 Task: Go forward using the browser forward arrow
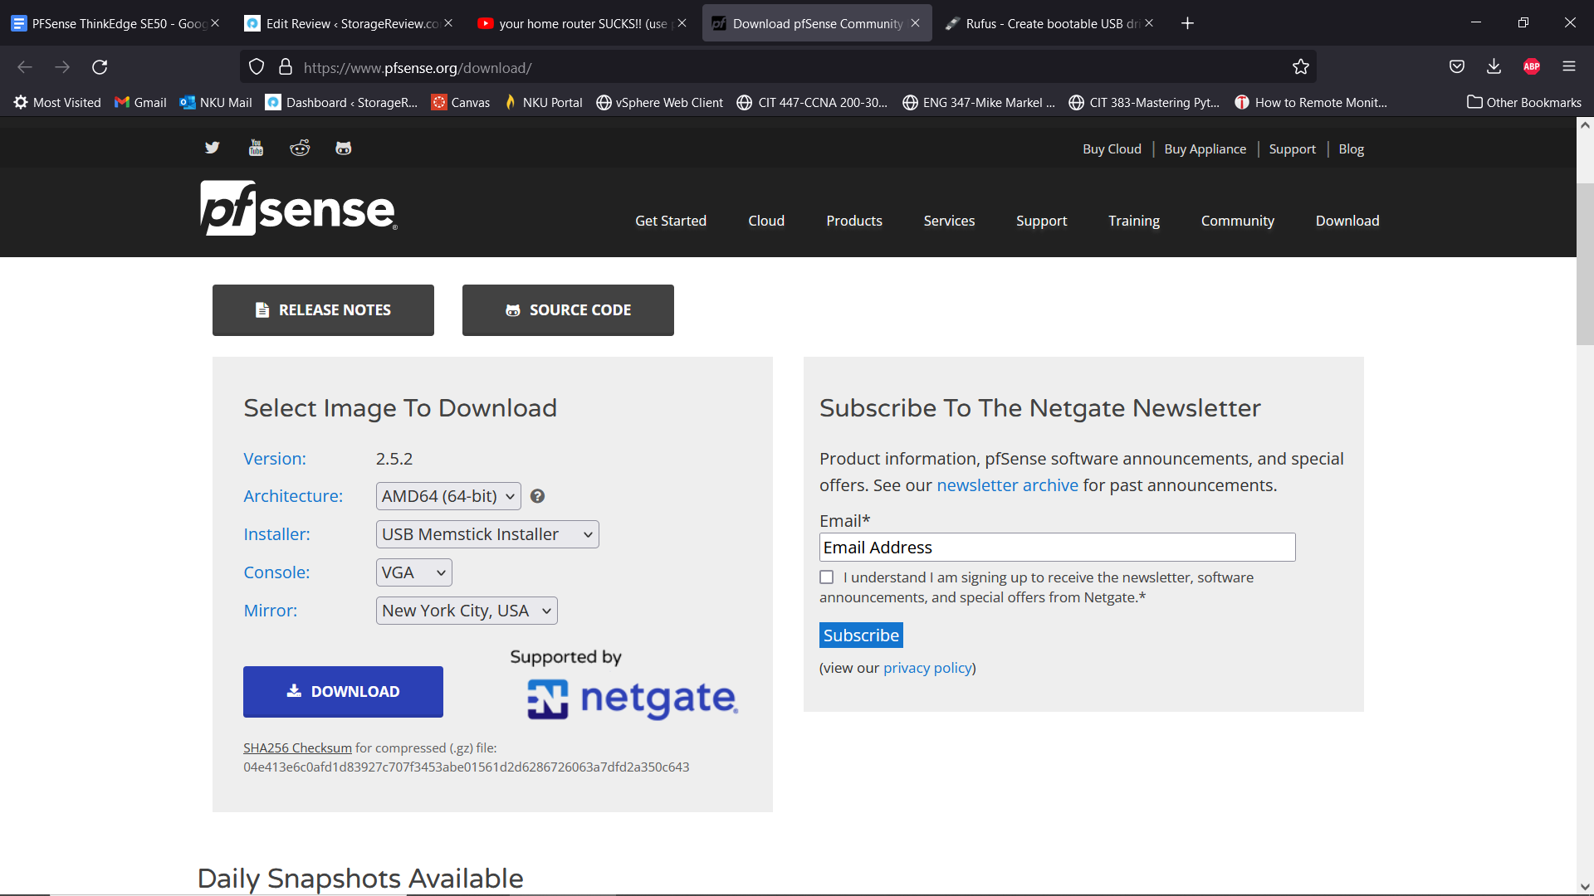pyautogui.click(x=62, y=67)
